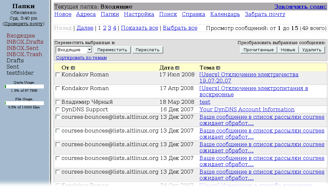Open the Настройка menu item

click(x=139, y=14)
